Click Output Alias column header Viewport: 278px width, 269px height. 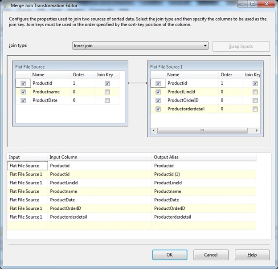tap(204, 157)
